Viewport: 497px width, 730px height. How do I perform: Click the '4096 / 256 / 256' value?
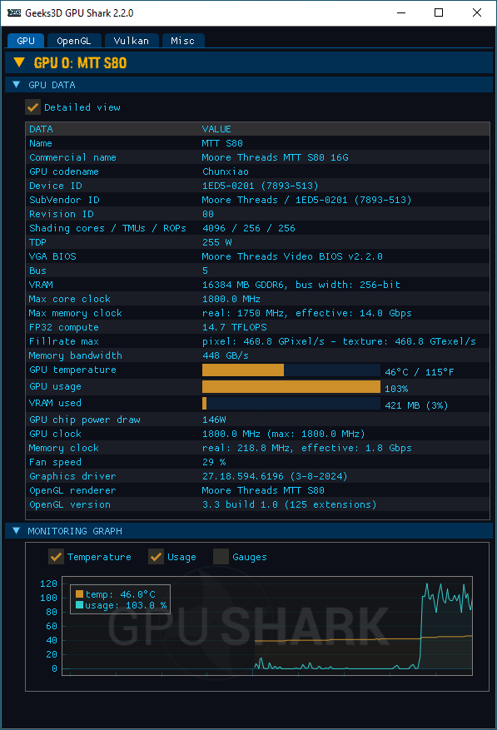(249, 228)
